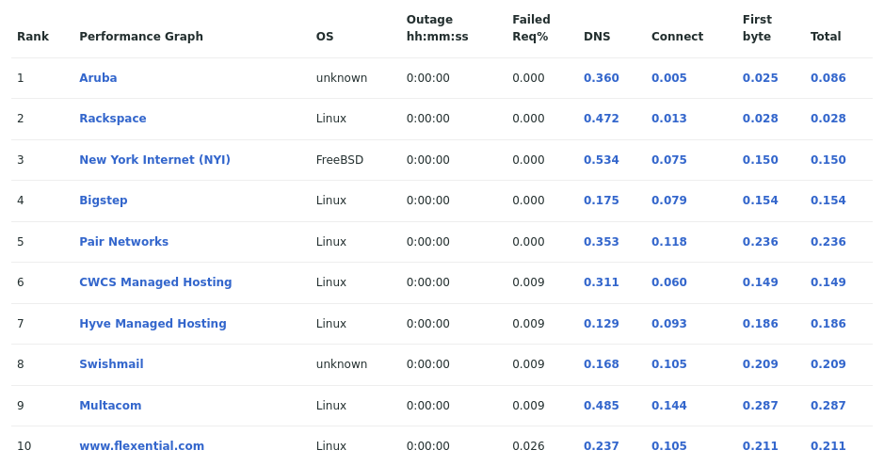
Task: Select Swishmail's unknown OS cell
Action: pos(342,364)
